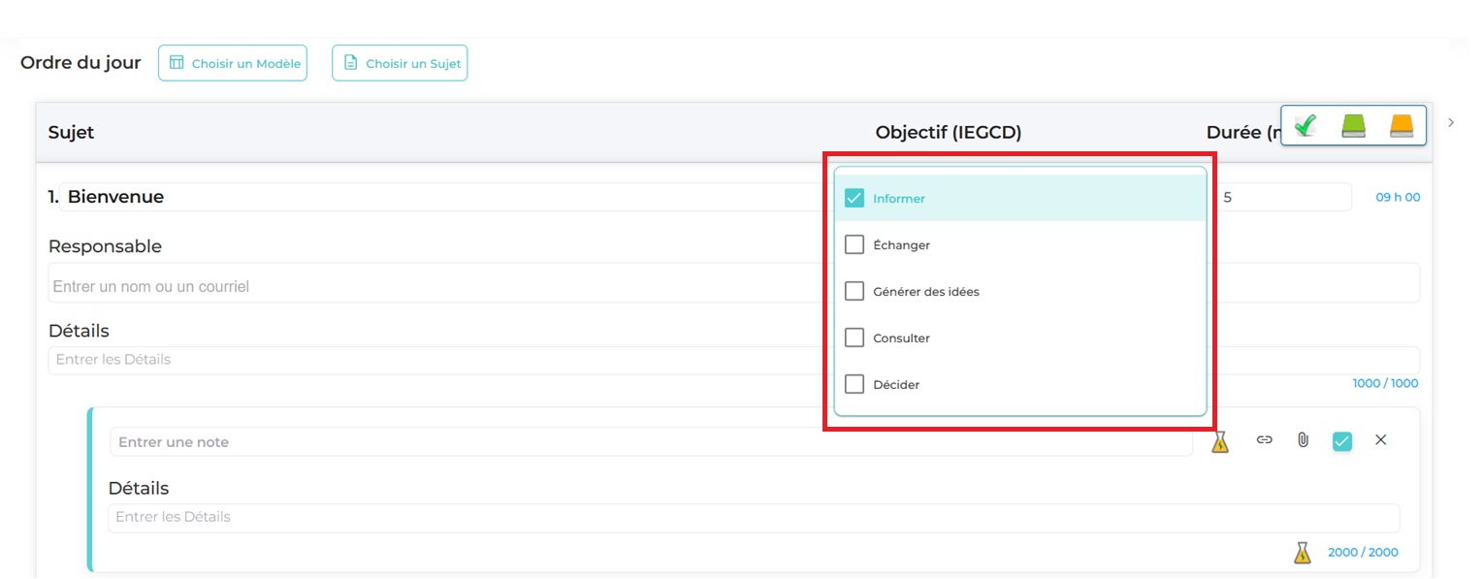Screen dimensions: 1484x579
Task: Focus the Entrer une note field
Action: point(650,442)
